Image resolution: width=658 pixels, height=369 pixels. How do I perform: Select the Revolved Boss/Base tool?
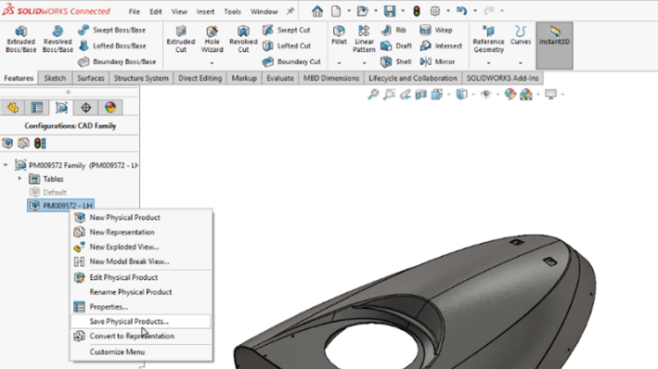[58, 40]
